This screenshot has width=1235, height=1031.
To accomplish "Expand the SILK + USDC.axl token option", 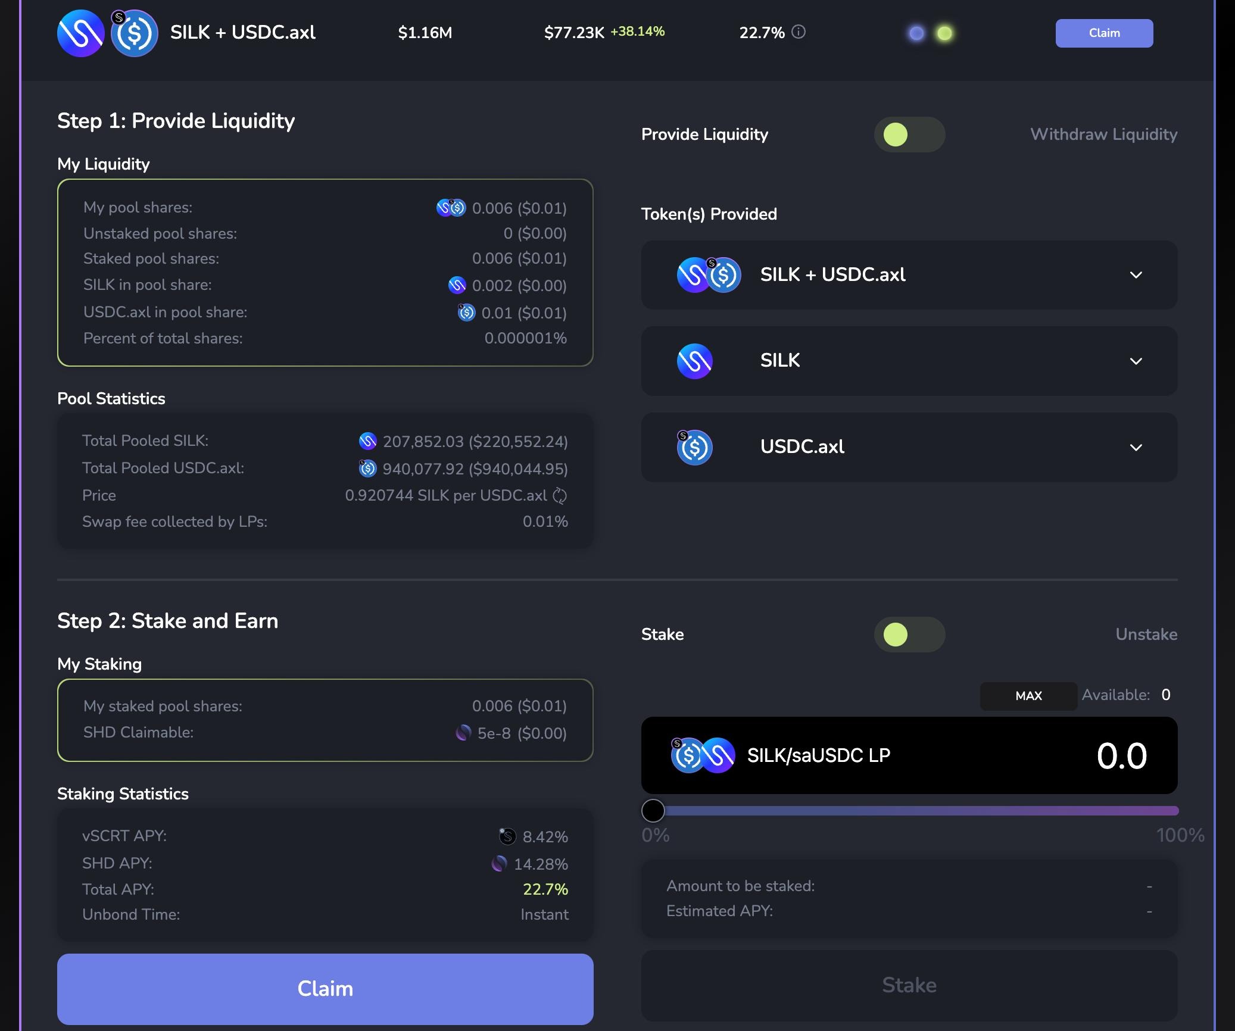I will pyautogui.click(x=1136, y=275).
